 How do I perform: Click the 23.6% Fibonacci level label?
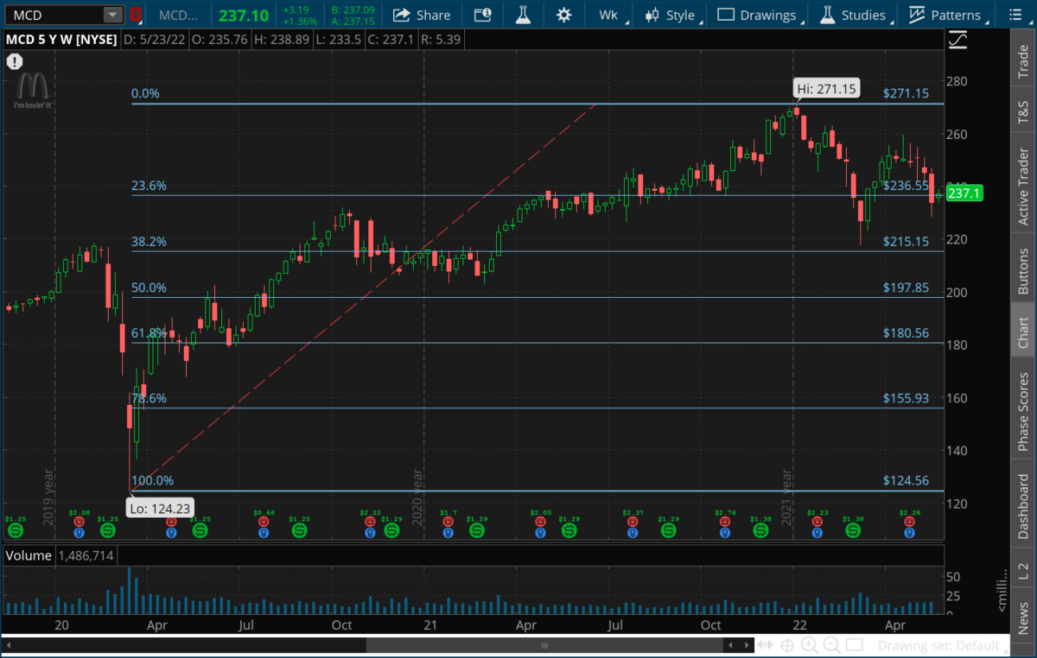point(149,186)
